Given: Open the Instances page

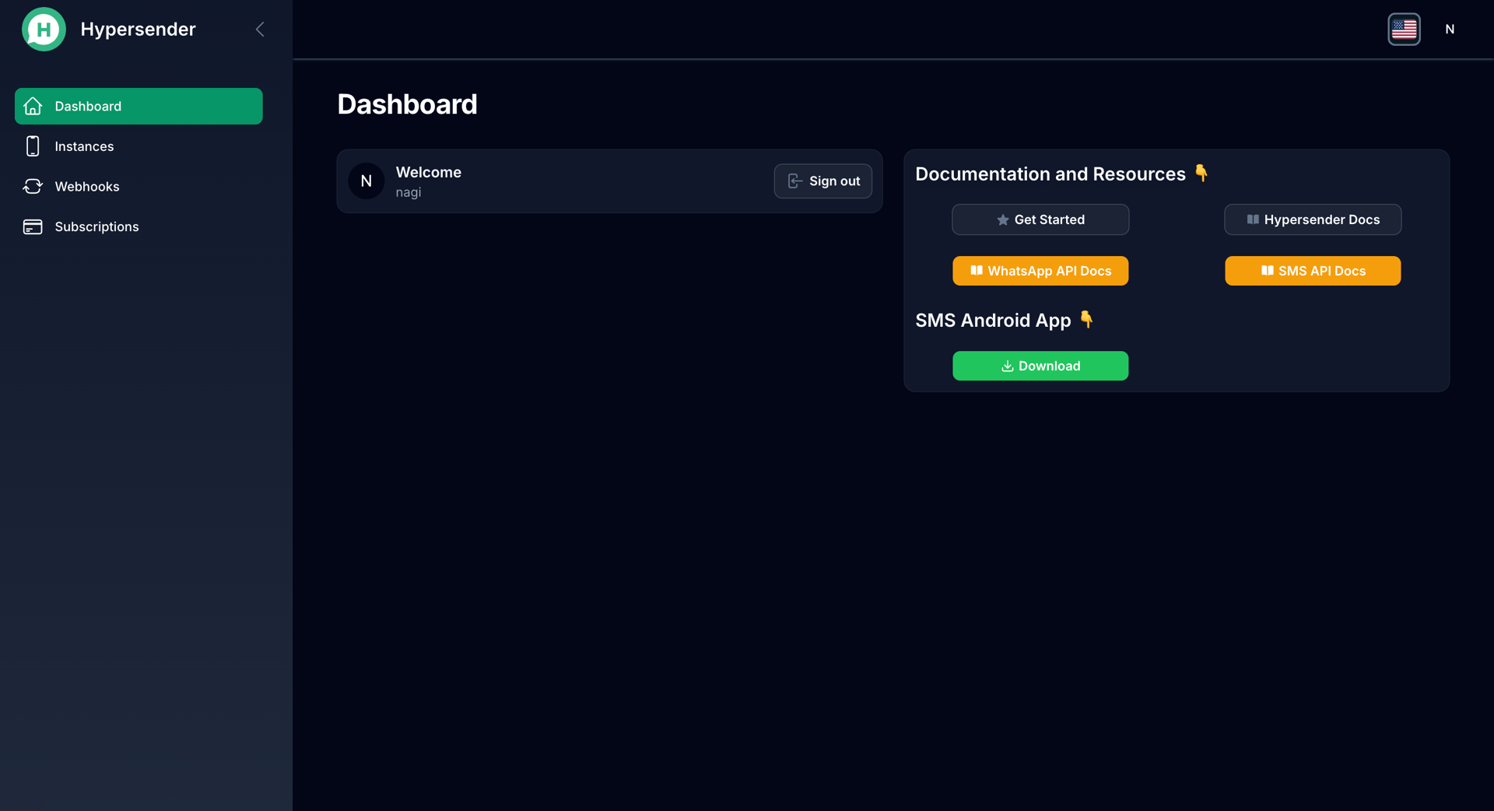Looking at the screenshot, I should tap(139, 146).
